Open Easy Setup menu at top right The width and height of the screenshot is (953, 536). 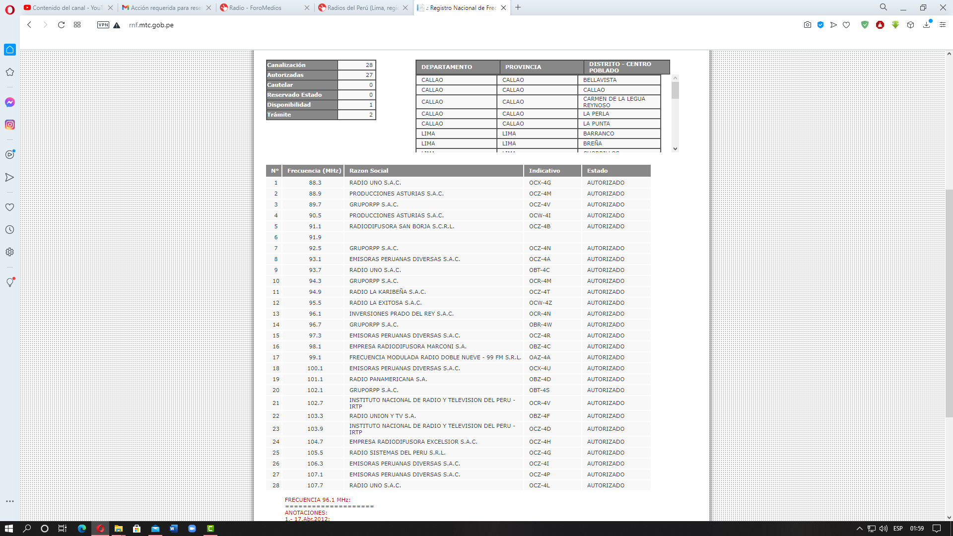tap(943, 25)
